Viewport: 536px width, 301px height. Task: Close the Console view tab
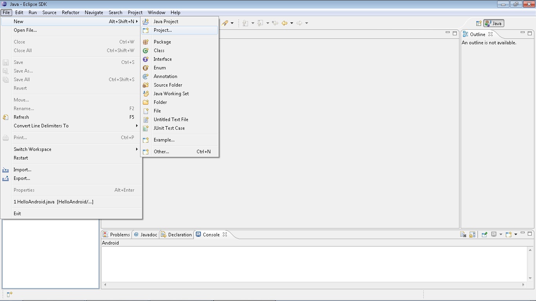[225, 234]
